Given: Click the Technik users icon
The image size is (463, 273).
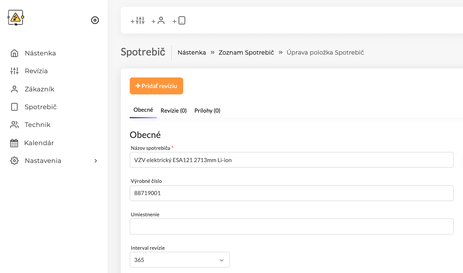Looking at the screenshot, I should tap(14, 125).
